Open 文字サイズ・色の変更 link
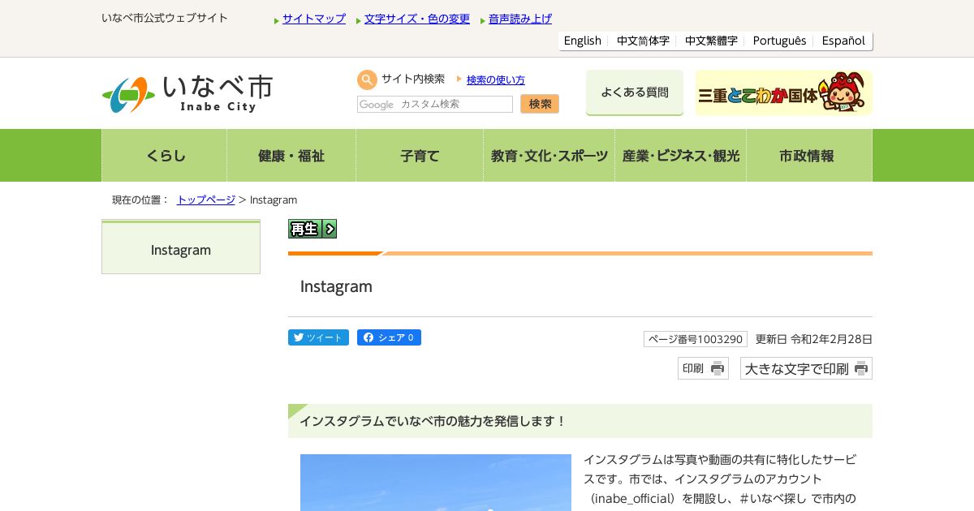This screenshot has height=511, width=974. pyautogui.click(x=417, y=19)
